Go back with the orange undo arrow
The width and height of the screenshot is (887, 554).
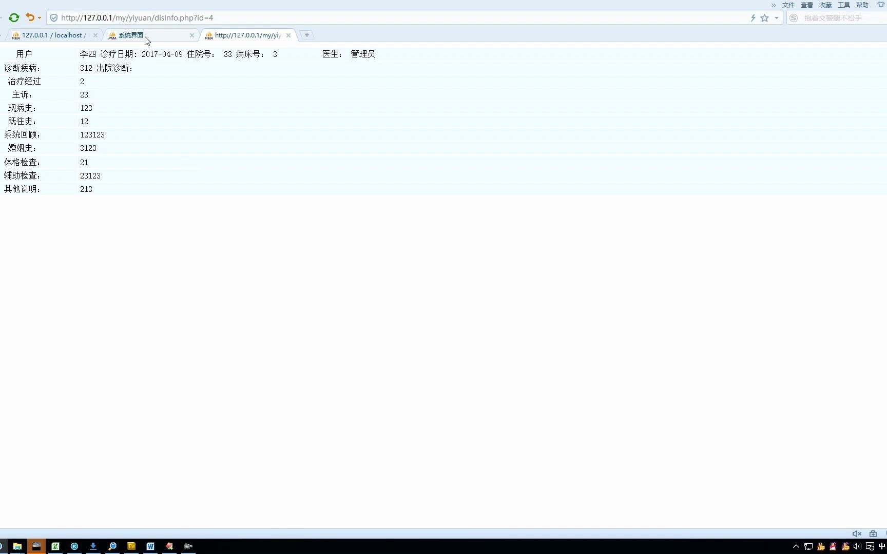pos(30,17)
